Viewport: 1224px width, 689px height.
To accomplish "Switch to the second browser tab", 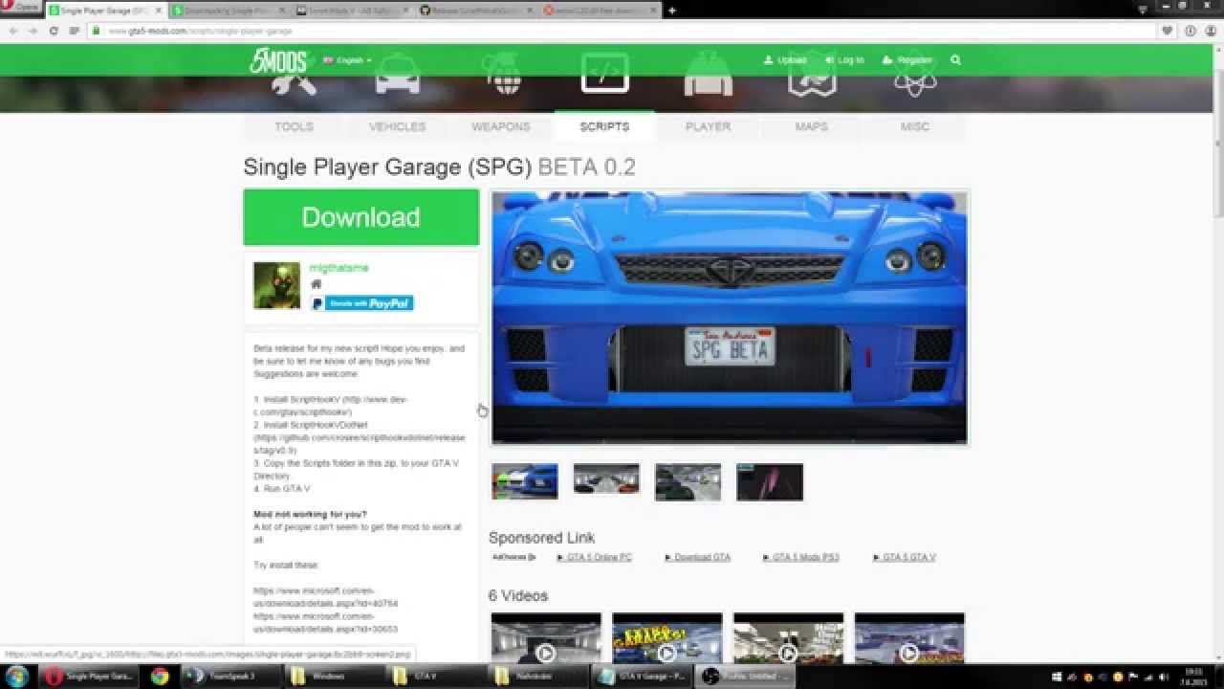I will pyautogui.click(x=229, y=11).
